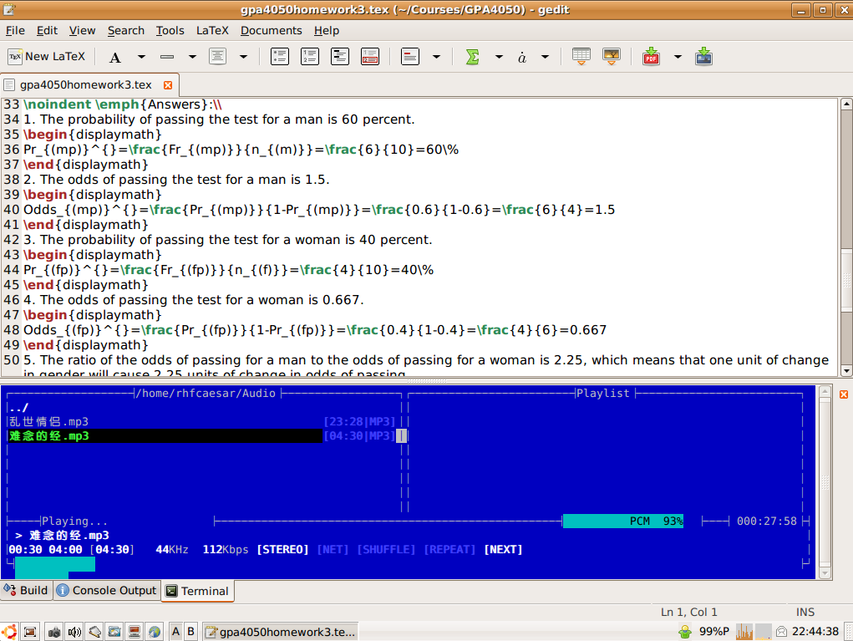The image size is (853, 641).
Task: Open the Tools menu
Action: (x=170, y=30)
